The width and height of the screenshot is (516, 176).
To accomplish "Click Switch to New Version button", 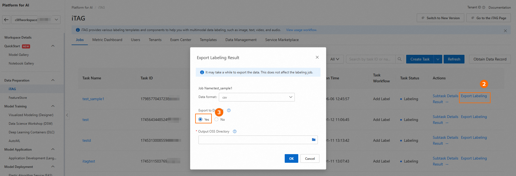I will 440,18.
